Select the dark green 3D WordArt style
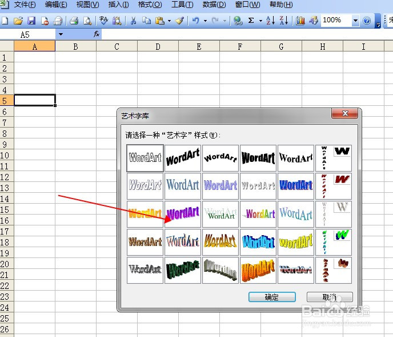Image resolution: width=393 pixels, height=337 pixels. pyautogui.click(x=183, y=270)
